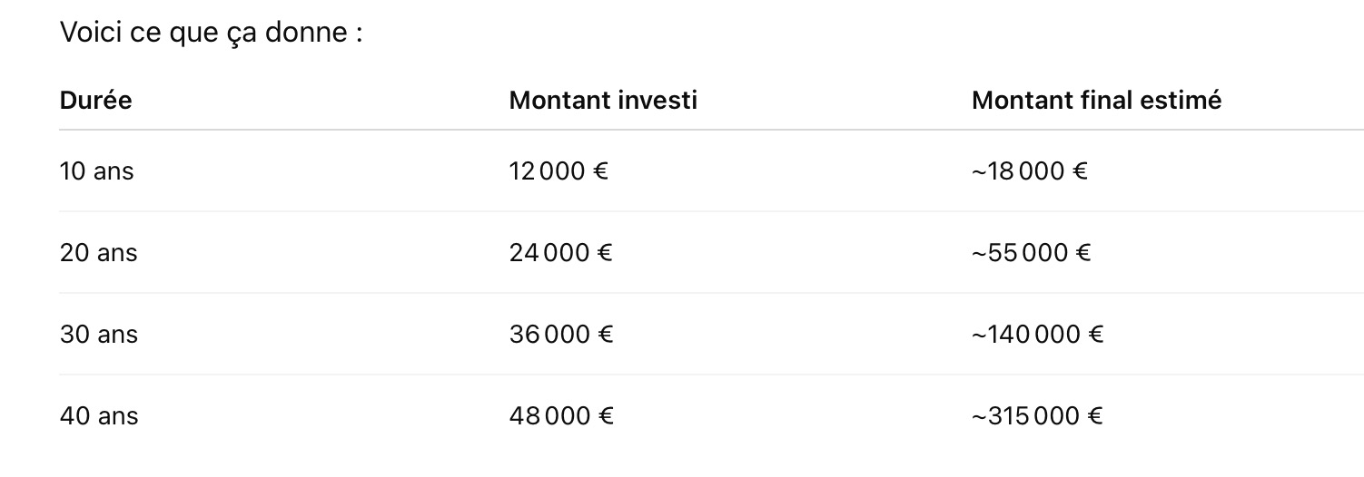The width and height of the screenshot is (1364, 477).
Task: Click the word "estimé" in the last header
Action: click(x=1188, y=100)
